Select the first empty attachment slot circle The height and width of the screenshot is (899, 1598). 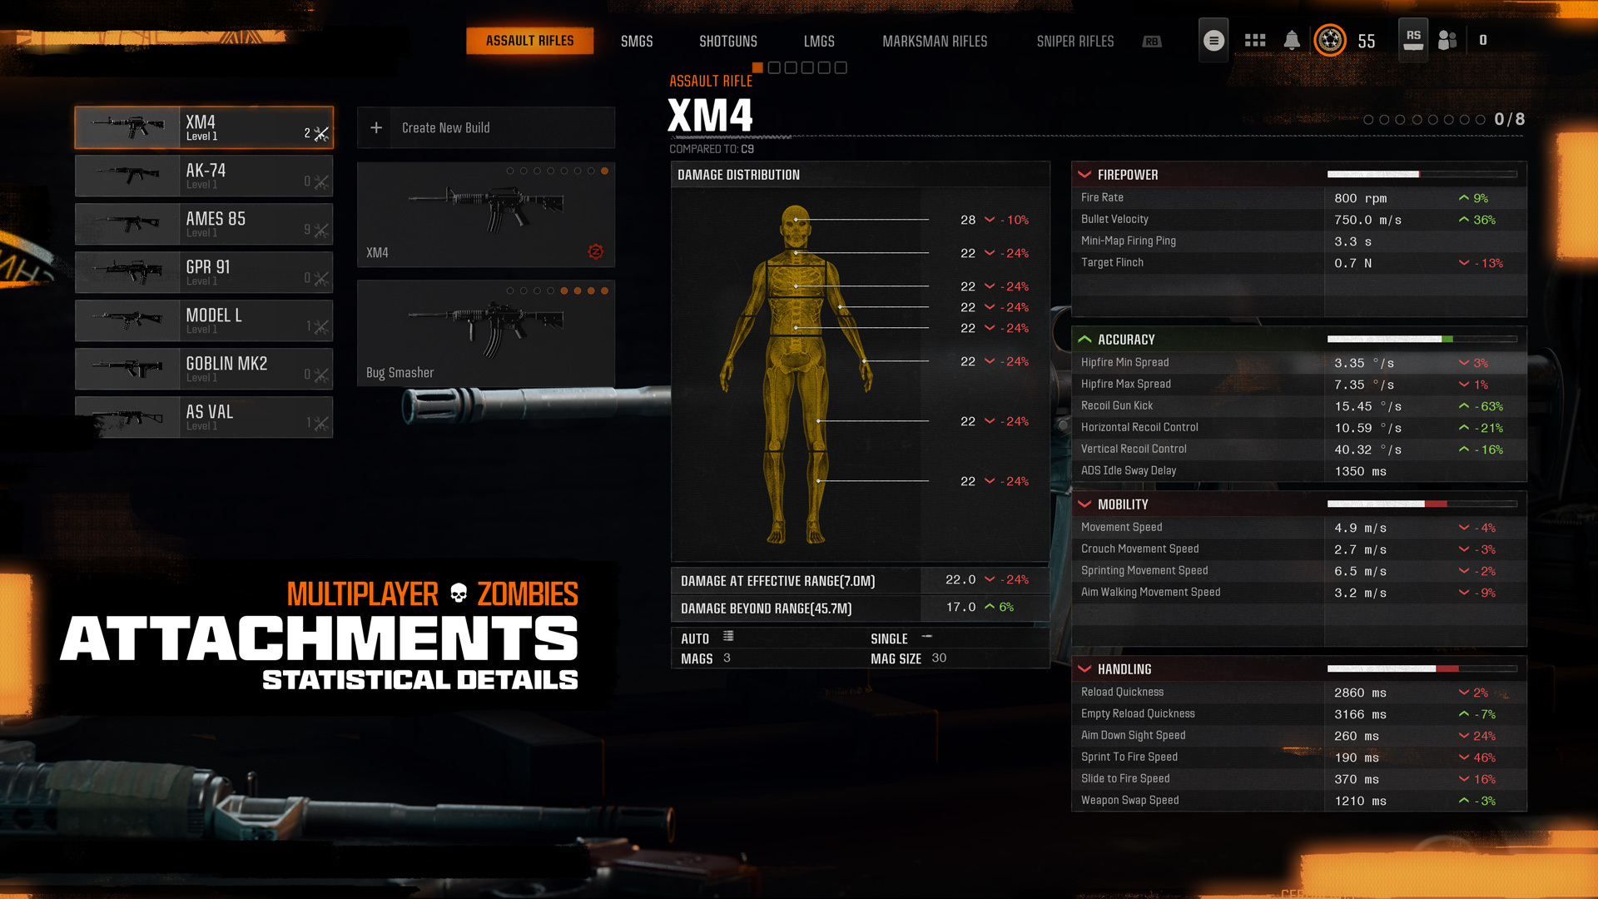coord(1368,120)
